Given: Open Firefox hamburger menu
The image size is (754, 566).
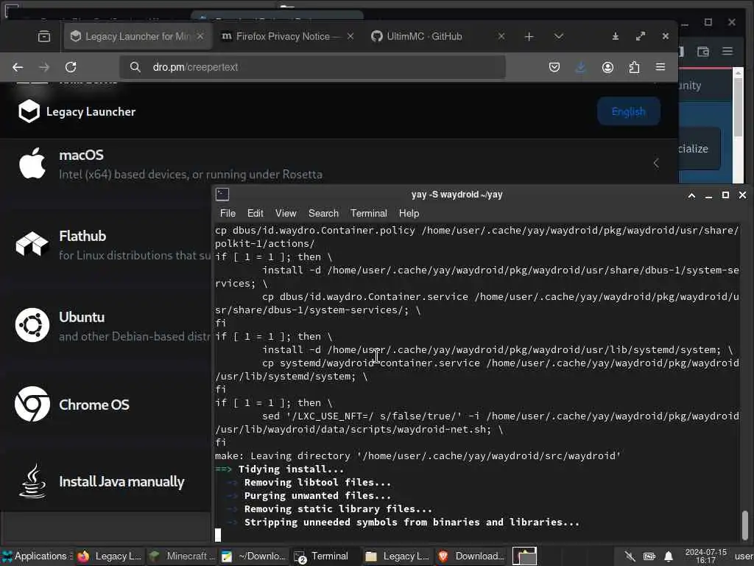Looking at the screenshot, I should (660, 67).
